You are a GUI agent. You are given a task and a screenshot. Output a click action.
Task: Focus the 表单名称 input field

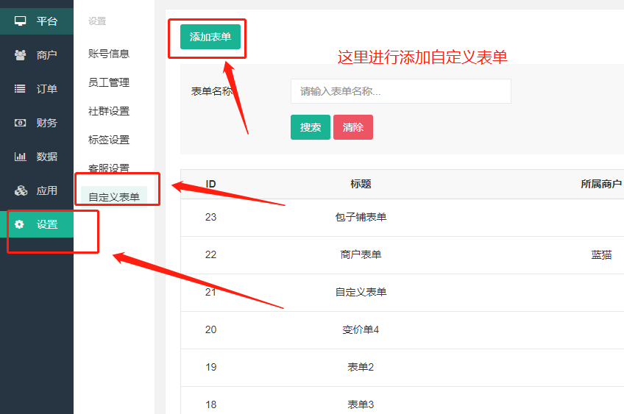pos(401,91)
